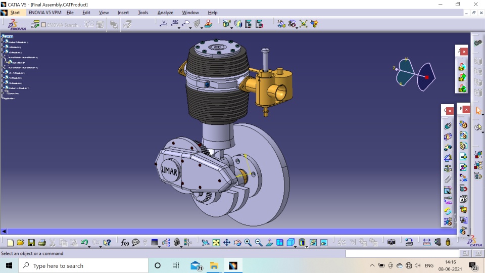Open the Mail app in taskbar
Image resolution: width=485 pixels, height=273 pixels.
[x=196, y=265]
